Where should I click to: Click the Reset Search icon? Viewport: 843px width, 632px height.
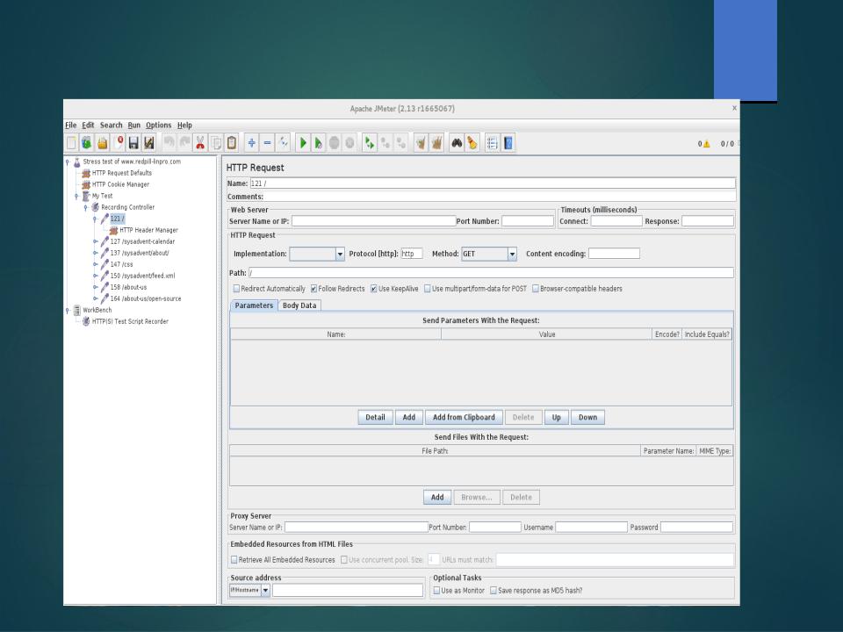(x=472, y=143)
